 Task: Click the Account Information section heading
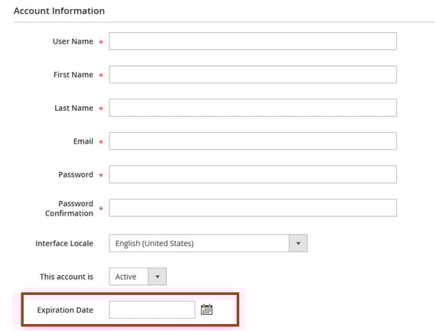(59, 11)
